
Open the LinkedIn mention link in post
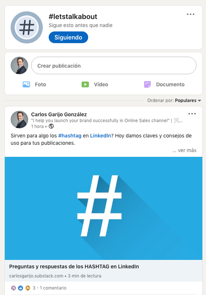point(101,136)
